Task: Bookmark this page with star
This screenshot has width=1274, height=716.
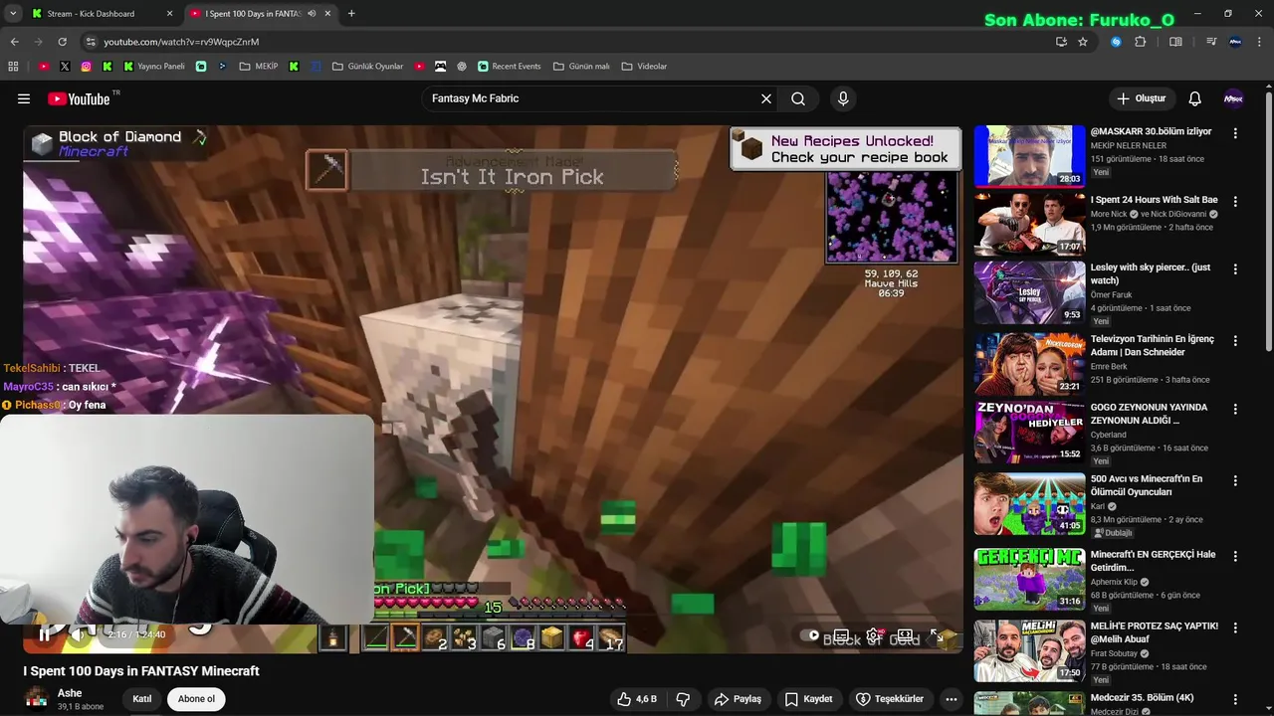Action: 1083,42
